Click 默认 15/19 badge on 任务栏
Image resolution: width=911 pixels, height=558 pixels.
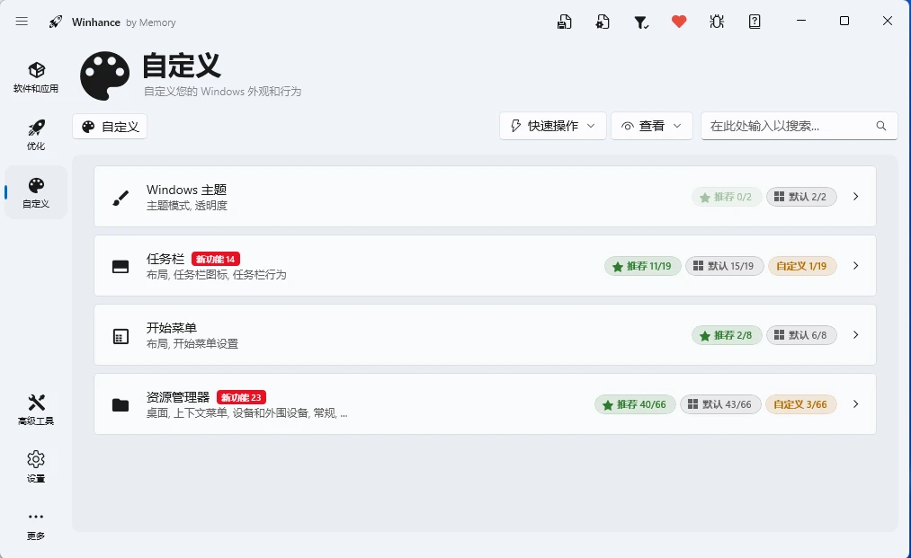click(x=725, y=266)
